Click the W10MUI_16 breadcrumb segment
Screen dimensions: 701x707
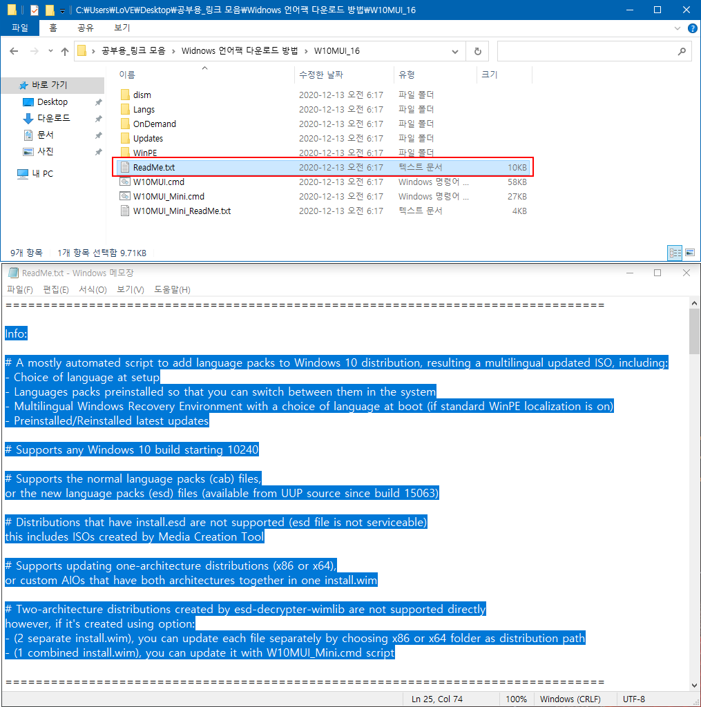click(x=337, y=51)
